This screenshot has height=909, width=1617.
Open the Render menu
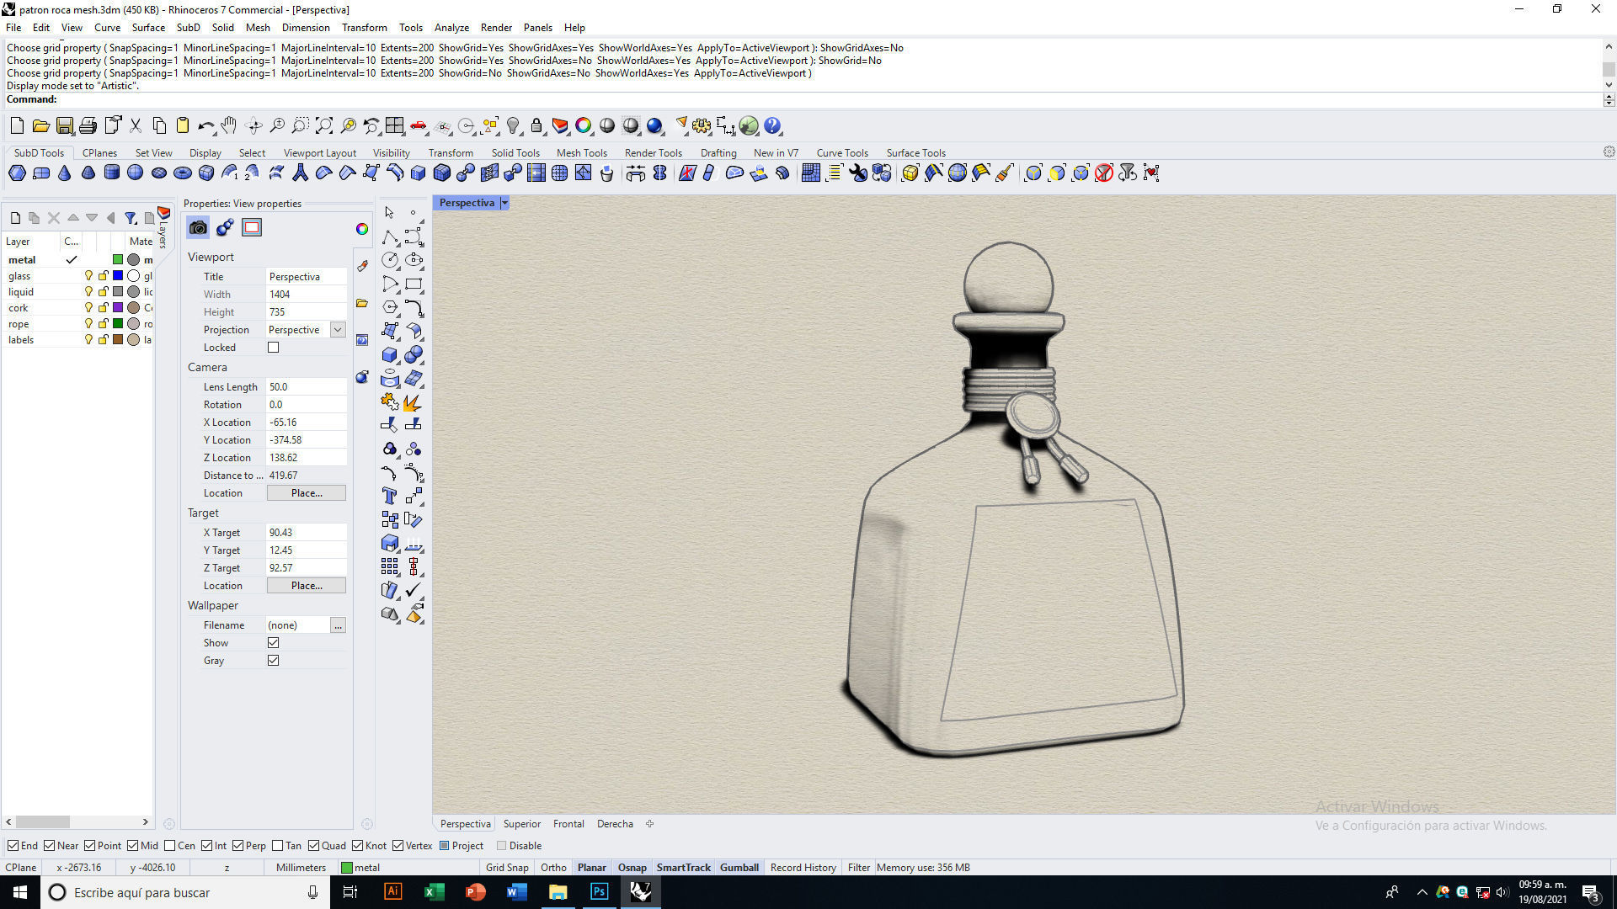pyautogui.click(x=496, y=28)
